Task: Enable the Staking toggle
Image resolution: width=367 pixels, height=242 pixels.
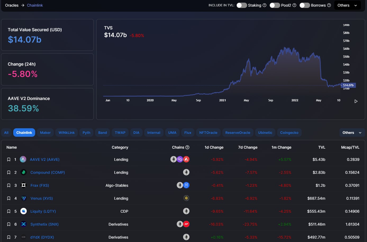Action: (x=242, y=5)
